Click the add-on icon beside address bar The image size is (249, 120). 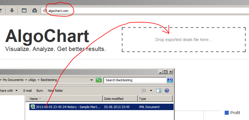pos(35,11)
